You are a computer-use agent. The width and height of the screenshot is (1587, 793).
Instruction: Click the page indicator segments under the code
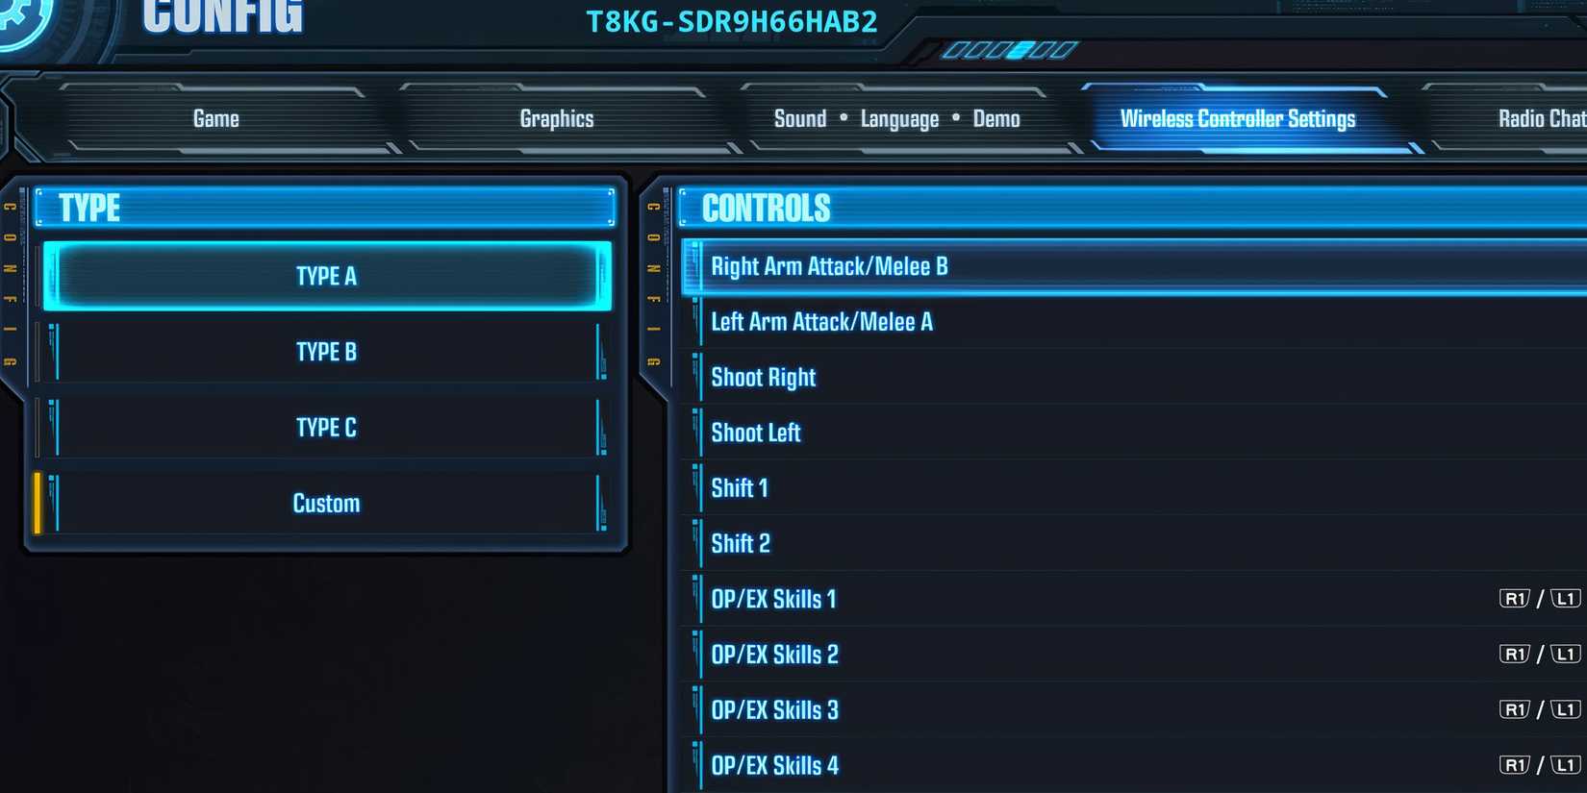1009,50
